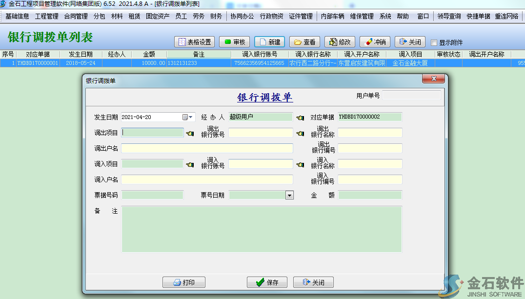Image resolution: width=525 pixels, height=299 pixels.
Task: Click the 打印 button in the dialog
Action: 183,282
